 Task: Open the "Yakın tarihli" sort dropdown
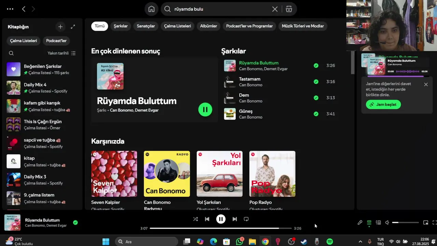click(61, 53)
